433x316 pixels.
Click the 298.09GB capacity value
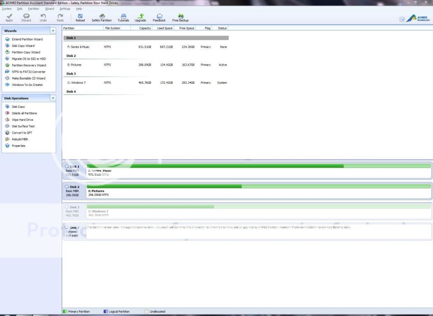click(145, 65)
